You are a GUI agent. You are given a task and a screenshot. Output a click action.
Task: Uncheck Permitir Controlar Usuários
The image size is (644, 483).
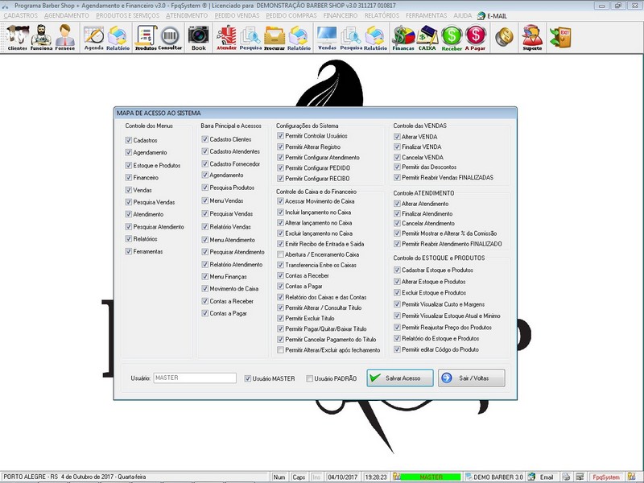pos(280,136)
